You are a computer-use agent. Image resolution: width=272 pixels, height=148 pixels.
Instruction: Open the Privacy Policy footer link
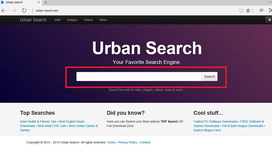coord(128,142)
